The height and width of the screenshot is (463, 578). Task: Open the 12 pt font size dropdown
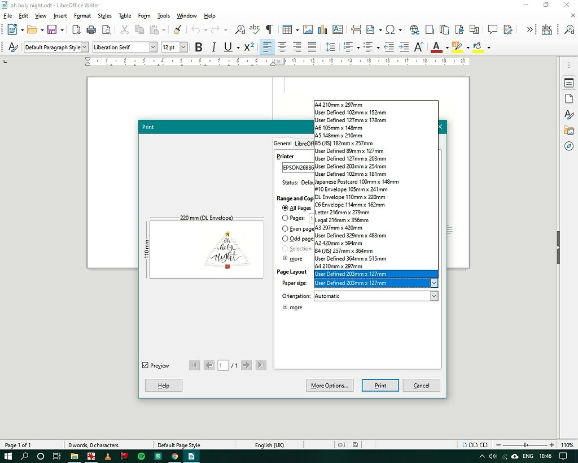click(183, 47)
